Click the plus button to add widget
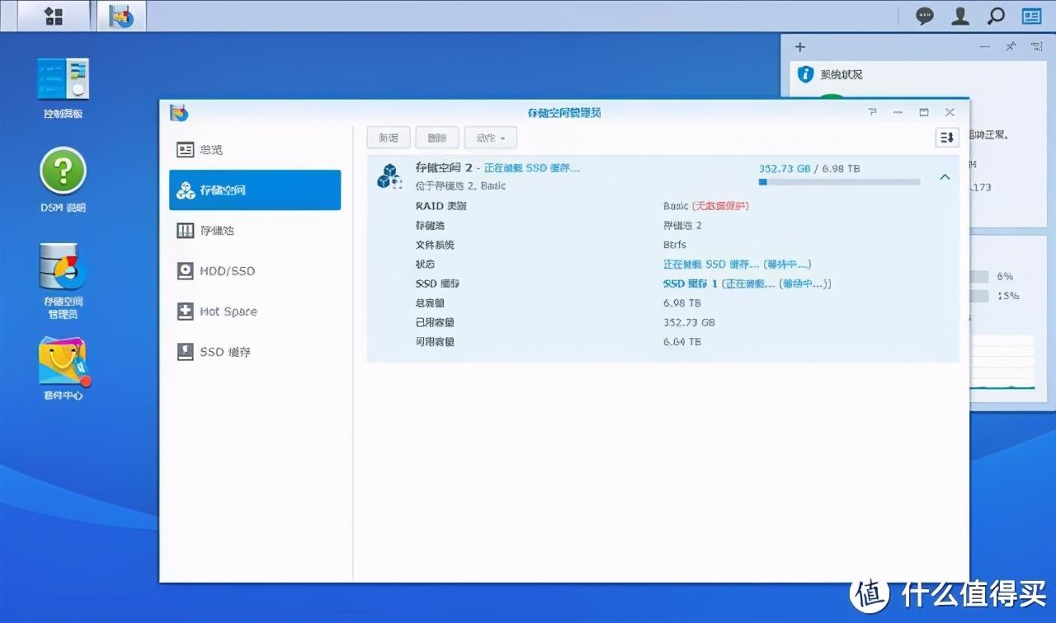 click(x=799, y=47)
